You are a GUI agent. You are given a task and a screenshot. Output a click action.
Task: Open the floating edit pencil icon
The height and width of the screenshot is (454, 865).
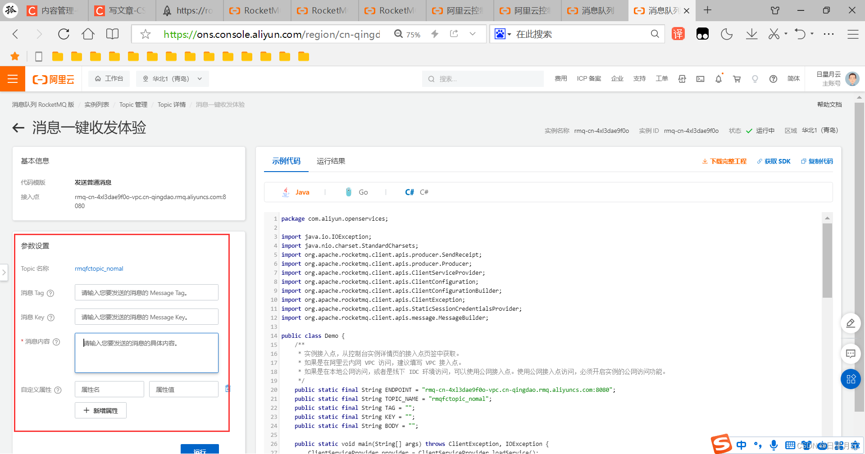pyautogui.click(x=851, y=323)
